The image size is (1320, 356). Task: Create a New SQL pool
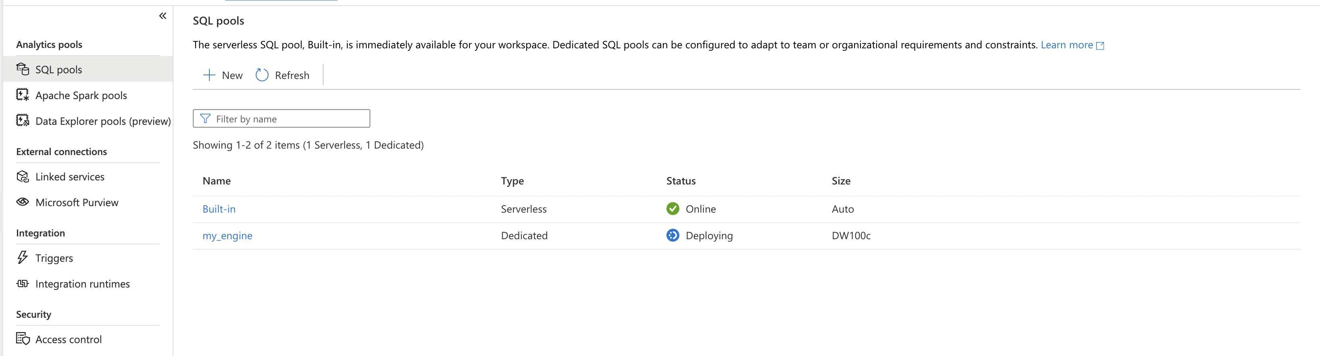223,75
